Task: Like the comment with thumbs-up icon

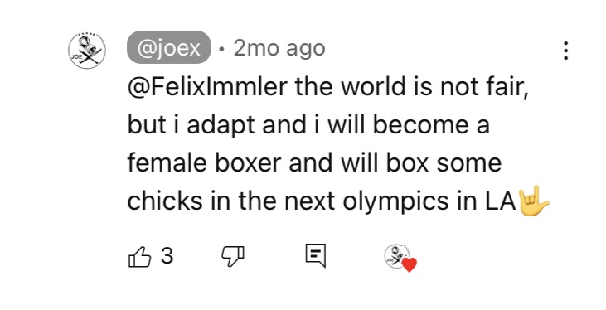Action: pos(139,256)
